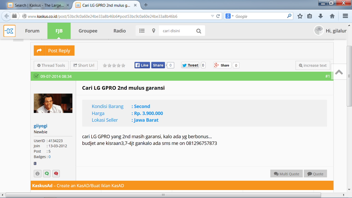The width and height of the screenshot is (352, 198).
Task: Click the Google search input field
Action: point(260,16)
